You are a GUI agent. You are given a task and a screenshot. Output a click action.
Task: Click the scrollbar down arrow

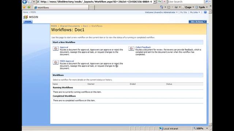click(x=210, y=124)
